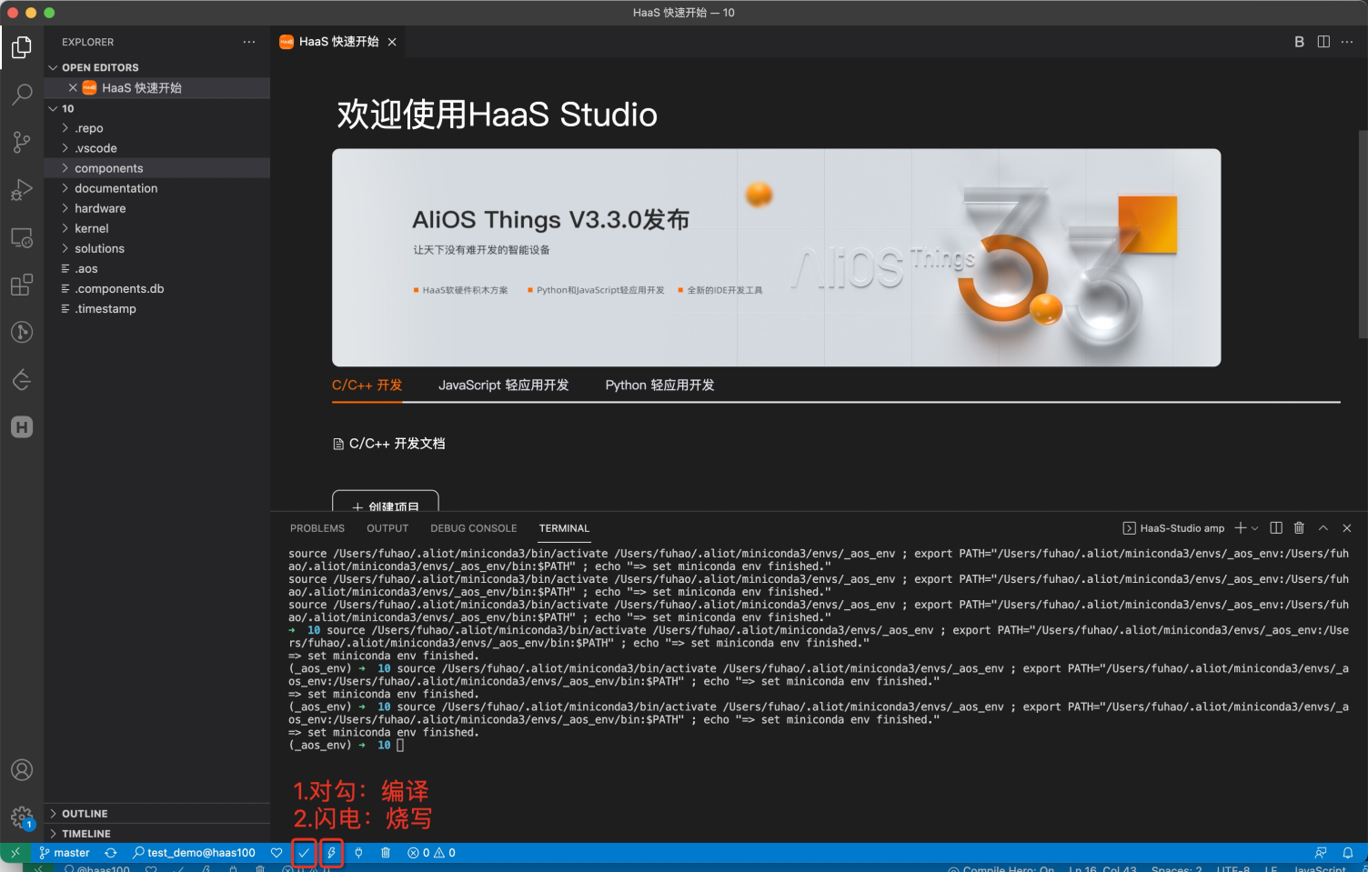Click the 创建项目 button

[386, 501]
